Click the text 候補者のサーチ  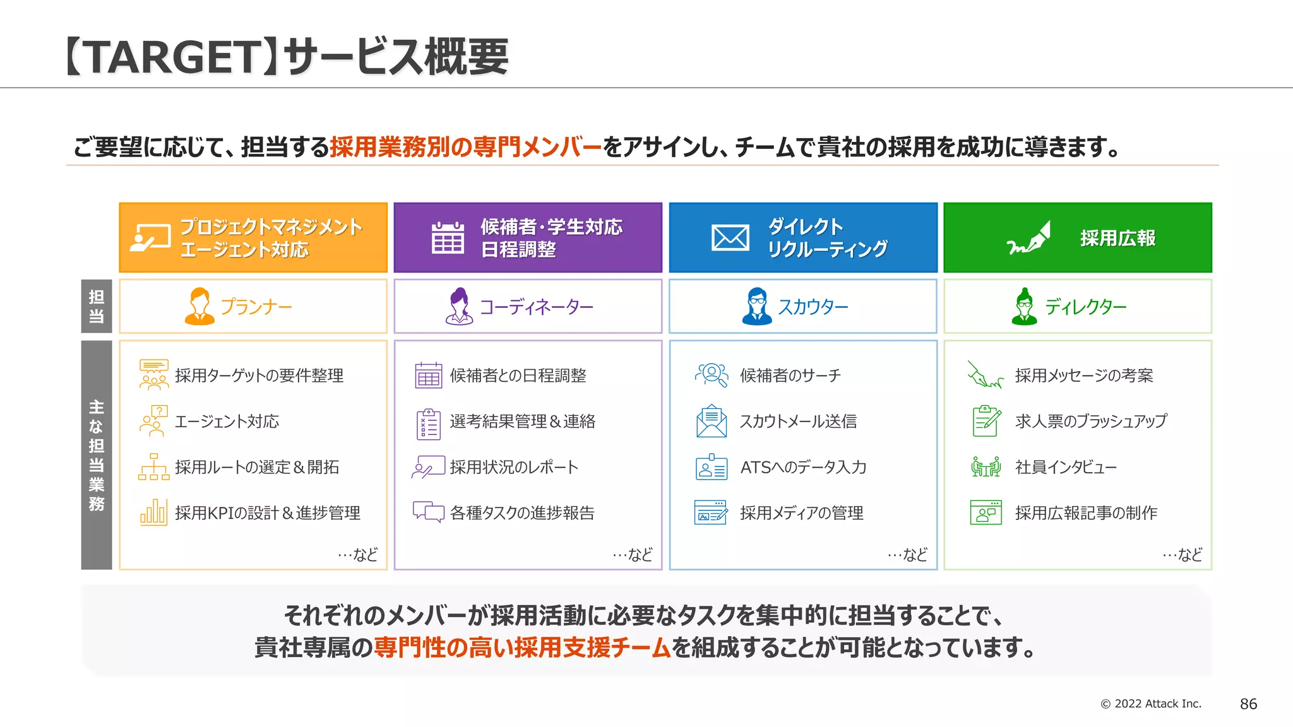coord(790,375)
